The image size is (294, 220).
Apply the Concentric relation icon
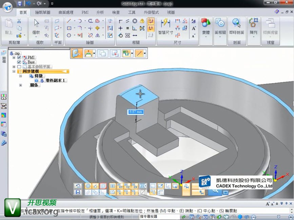click(135, 21)
